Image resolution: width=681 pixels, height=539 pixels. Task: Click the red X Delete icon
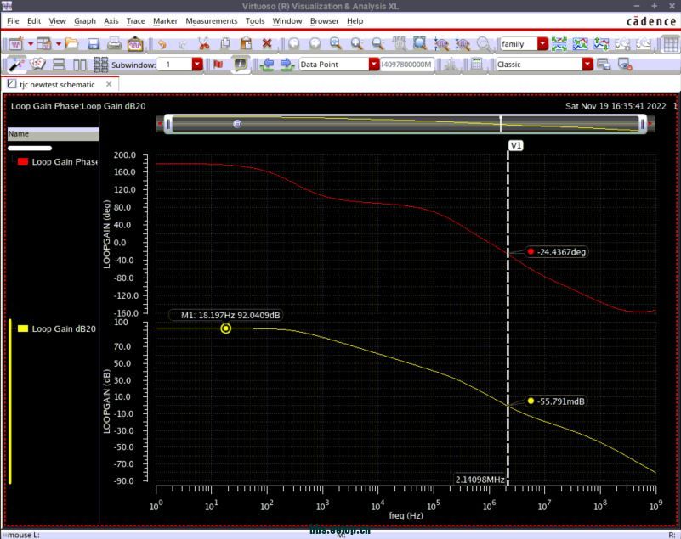pos(267,43)
